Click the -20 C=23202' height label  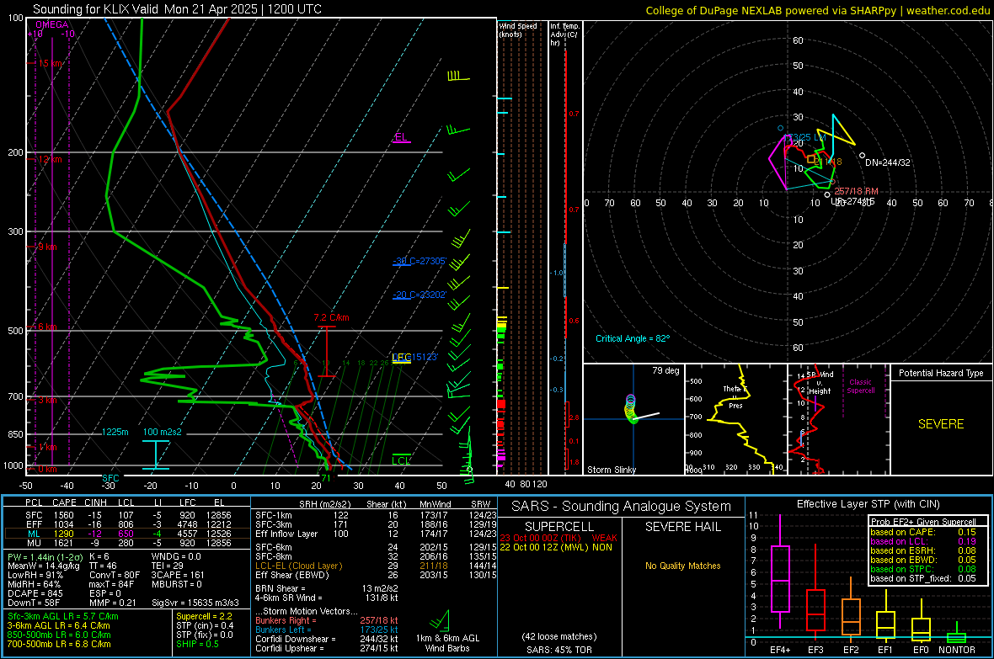click(420, 295)
